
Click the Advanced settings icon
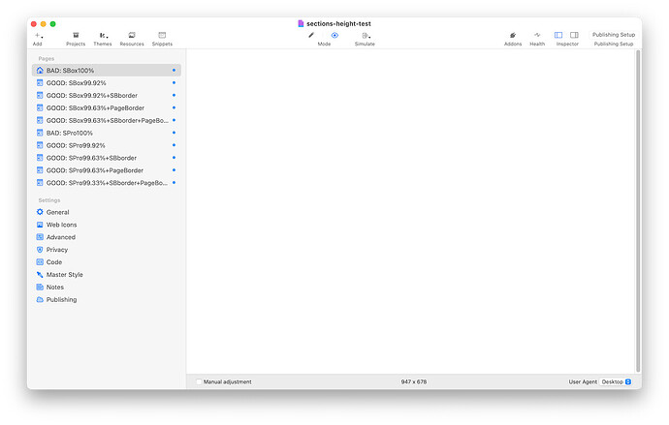point(40,237)
